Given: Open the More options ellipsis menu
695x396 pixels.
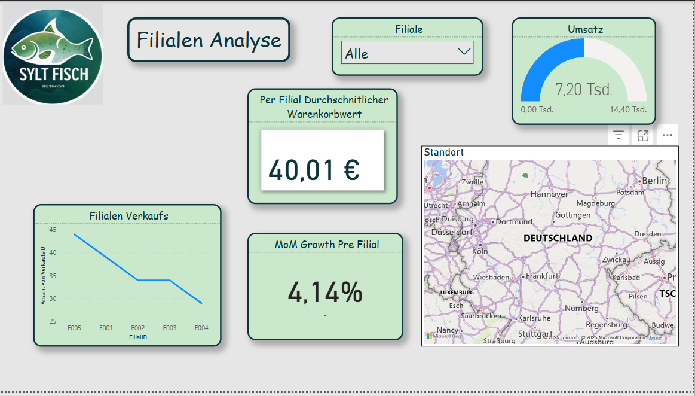Looking at the screenshot, I should (x=668, y=135).
